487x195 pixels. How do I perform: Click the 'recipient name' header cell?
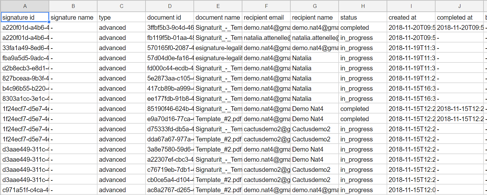point(315,17)
